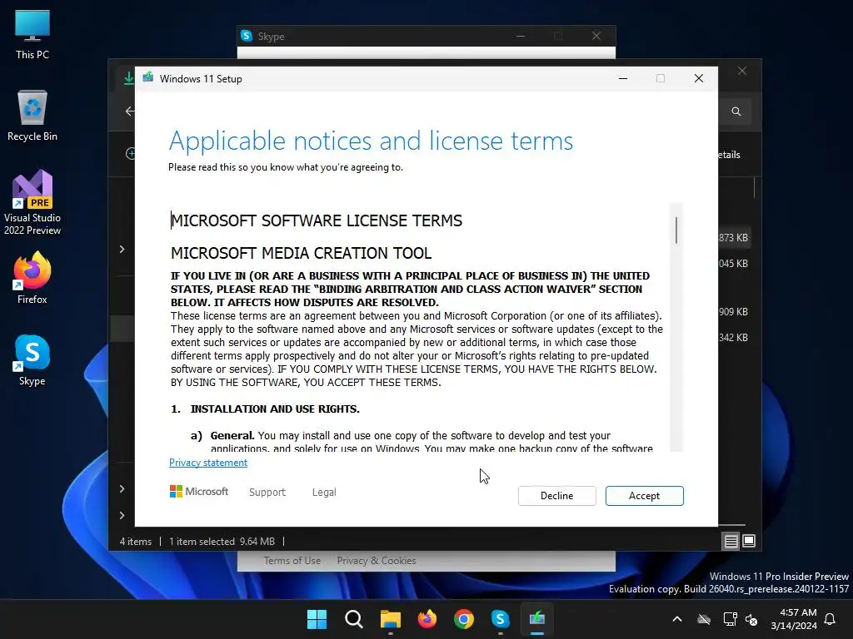Open Google Chrome from the taskbar
Viewport: 853px width, 639px height.
click(x=463, y=619)
